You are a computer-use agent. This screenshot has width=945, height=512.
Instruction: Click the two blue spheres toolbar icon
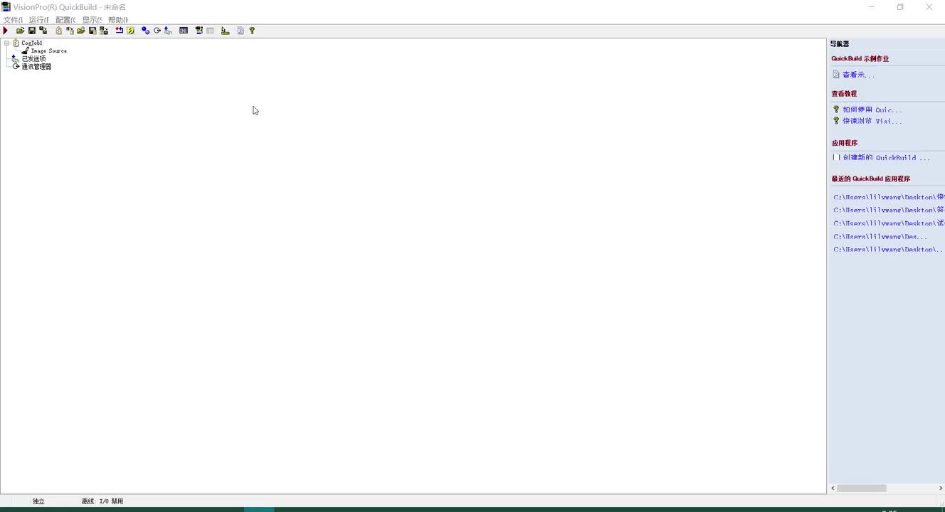pyautogui.click(x=145, y=31)
